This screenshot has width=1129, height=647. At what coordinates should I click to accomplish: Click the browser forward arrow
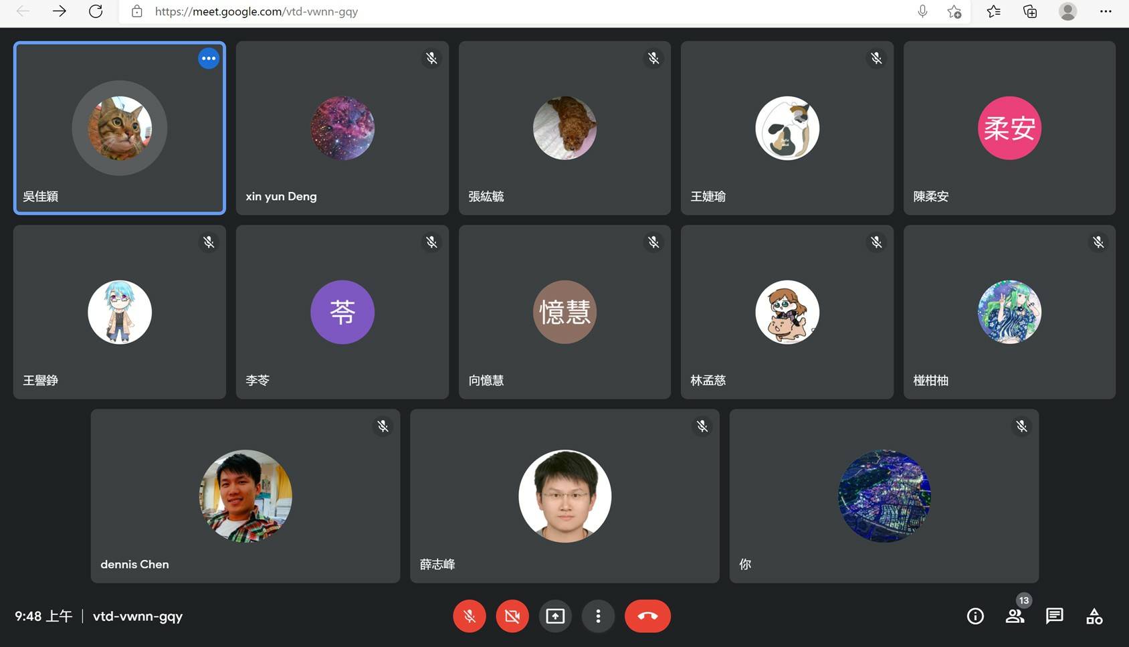(60, 11)
